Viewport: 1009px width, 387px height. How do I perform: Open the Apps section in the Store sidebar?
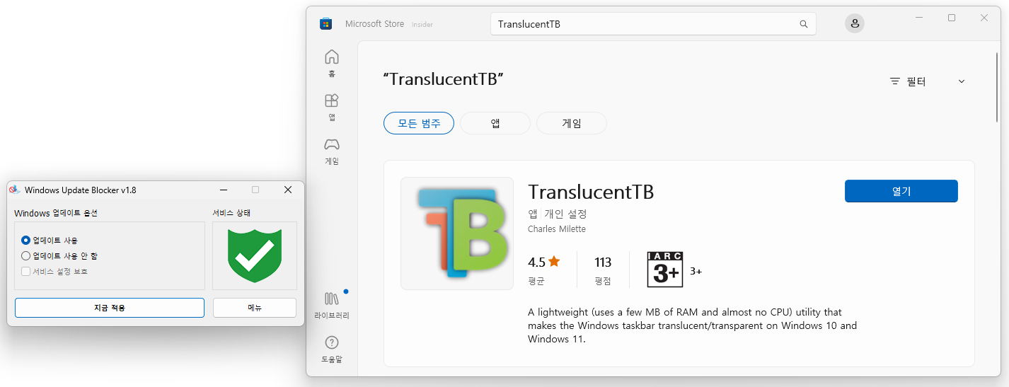331,107
